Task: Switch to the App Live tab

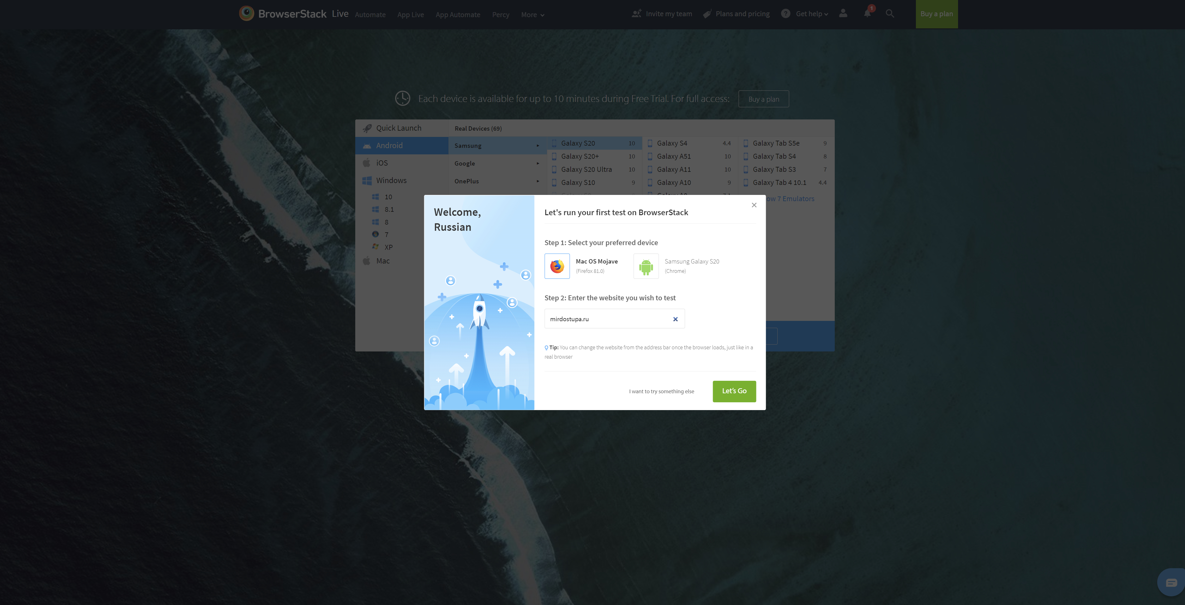Action: (x=410, y=15)
